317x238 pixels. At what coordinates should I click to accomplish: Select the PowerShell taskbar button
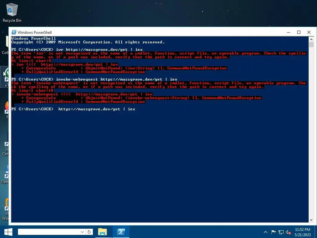(121, 232)
